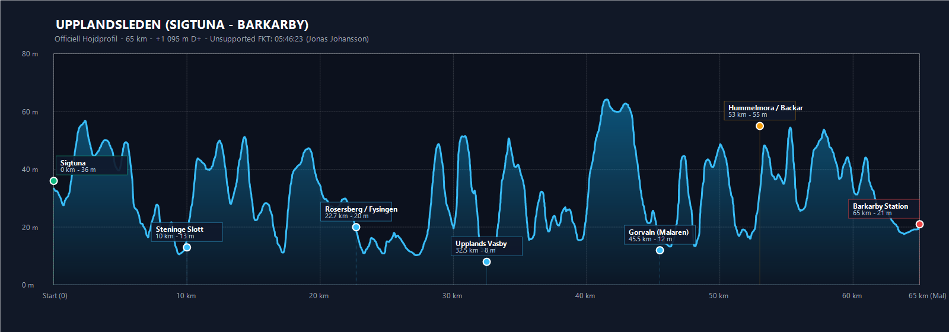Select the Steninge Slott waypoint dot
This screenshot has height=332, width=949.
[x=187, y=247]
